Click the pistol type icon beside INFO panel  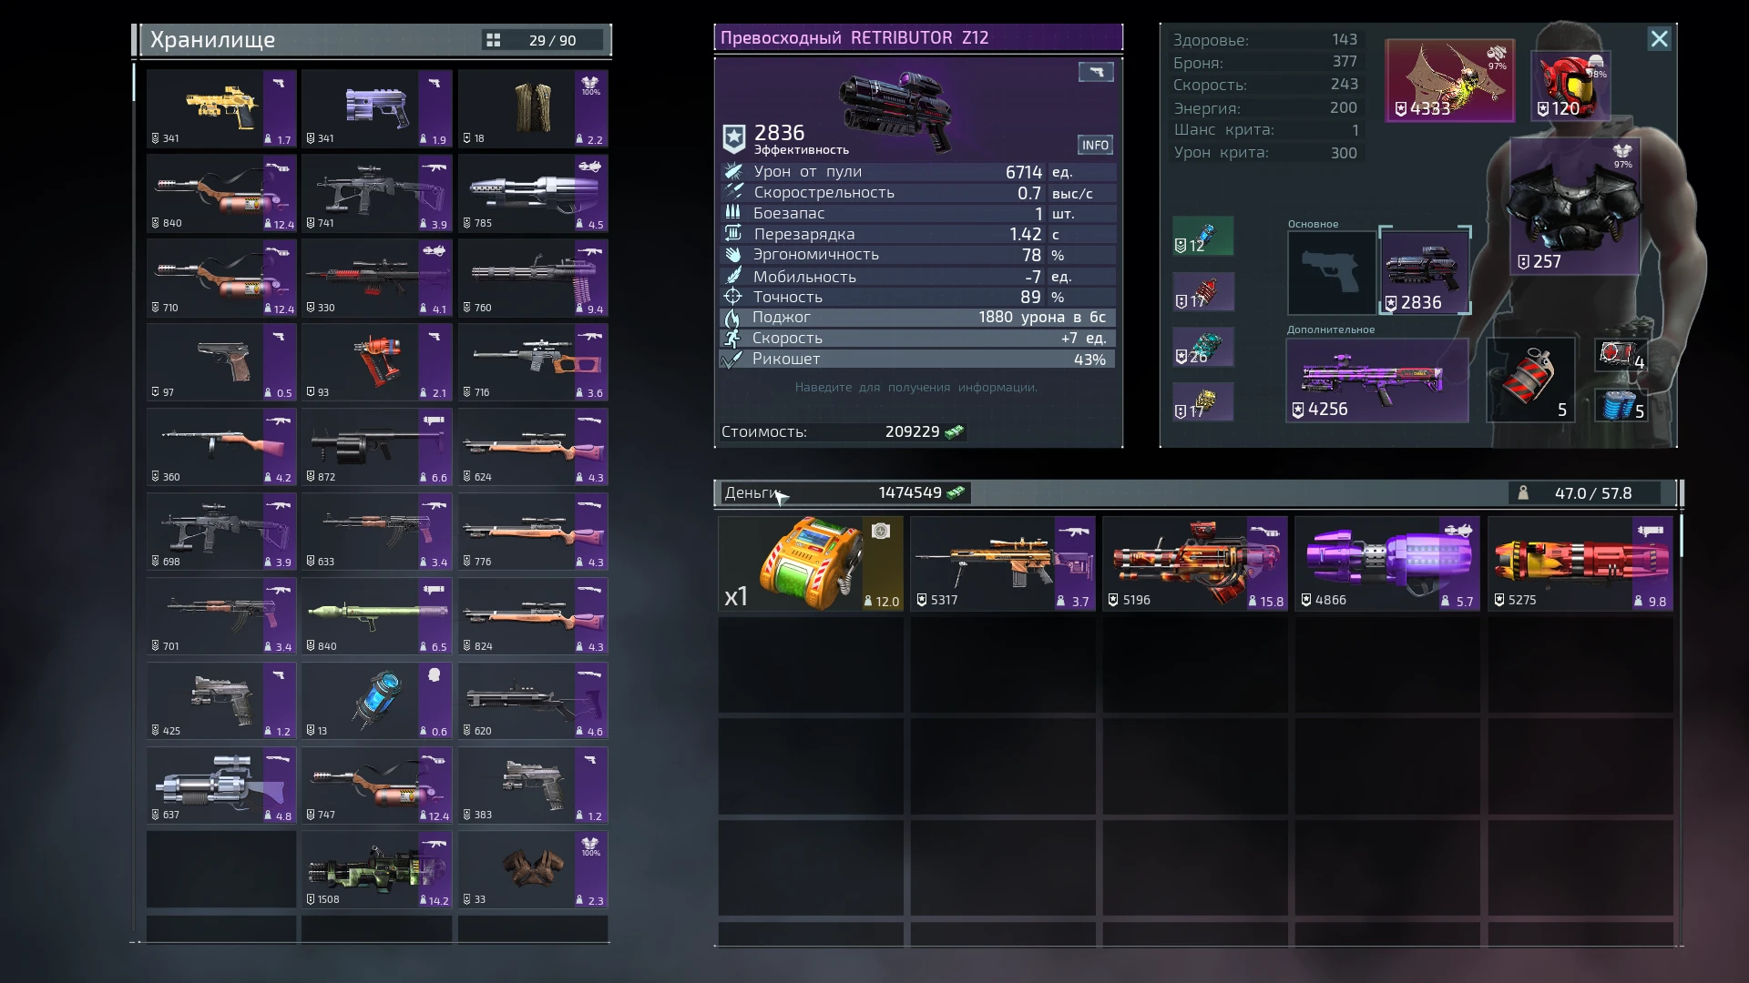coord(1096,72)
